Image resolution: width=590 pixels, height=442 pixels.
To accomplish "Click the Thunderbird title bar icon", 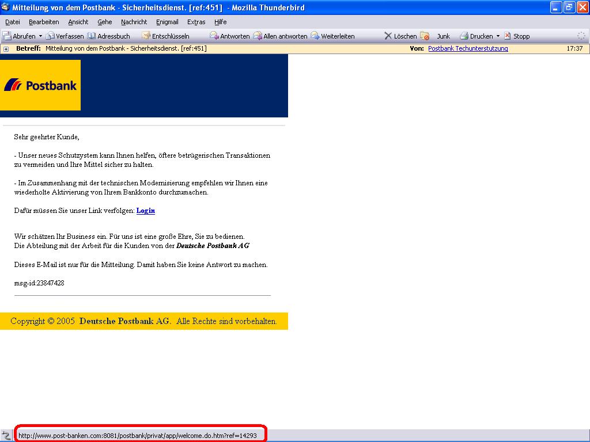I will pyautogui.click(x=5, y=7).
